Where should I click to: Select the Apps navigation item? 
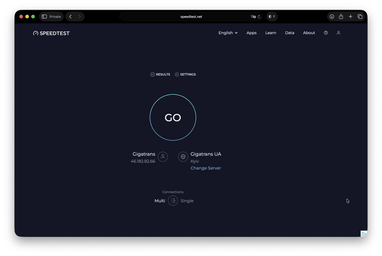(x=251, y=33)
